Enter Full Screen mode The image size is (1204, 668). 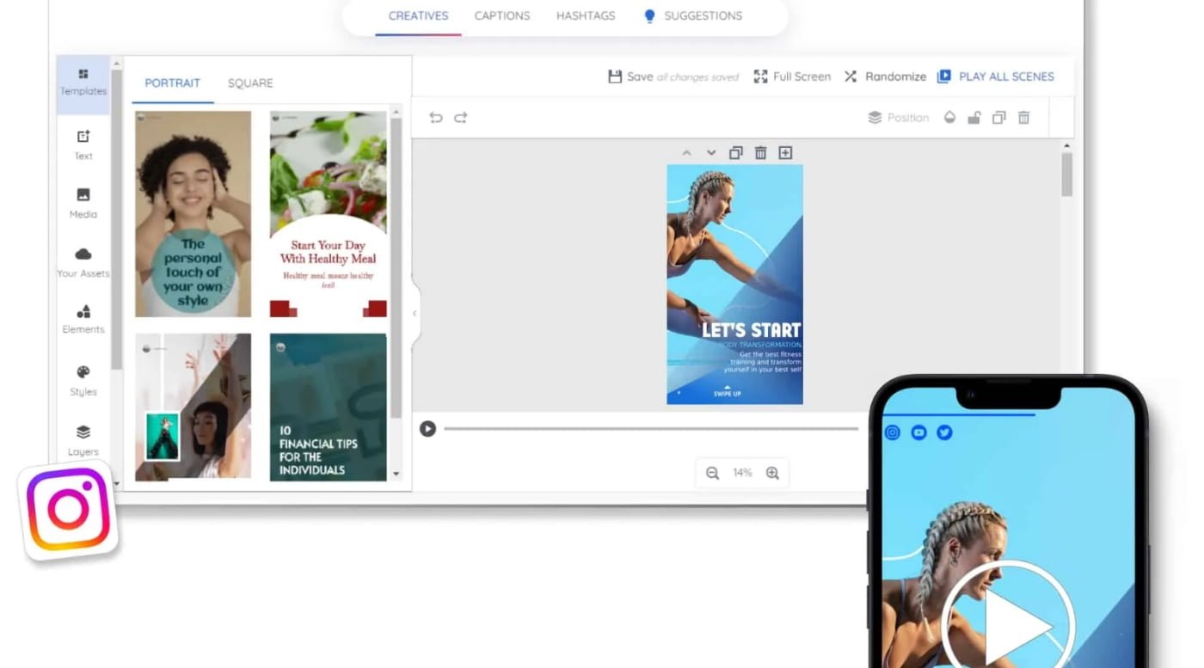tap(792, 77)
